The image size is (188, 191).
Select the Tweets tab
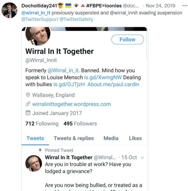(35, 138)
